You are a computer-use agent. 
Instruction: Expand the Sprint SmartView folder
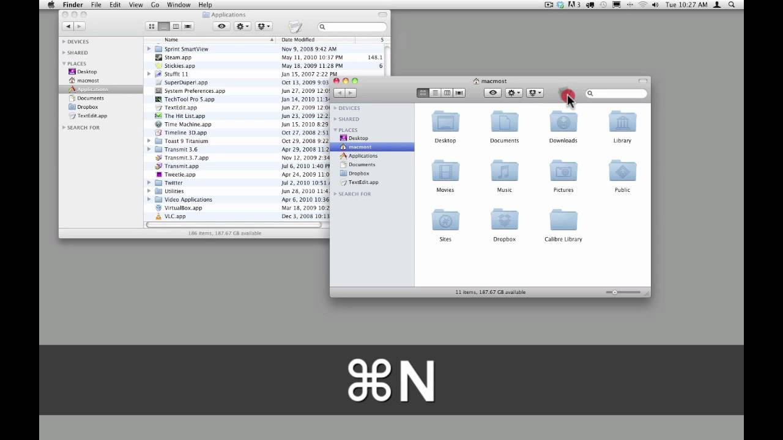[x=149, y=49]
